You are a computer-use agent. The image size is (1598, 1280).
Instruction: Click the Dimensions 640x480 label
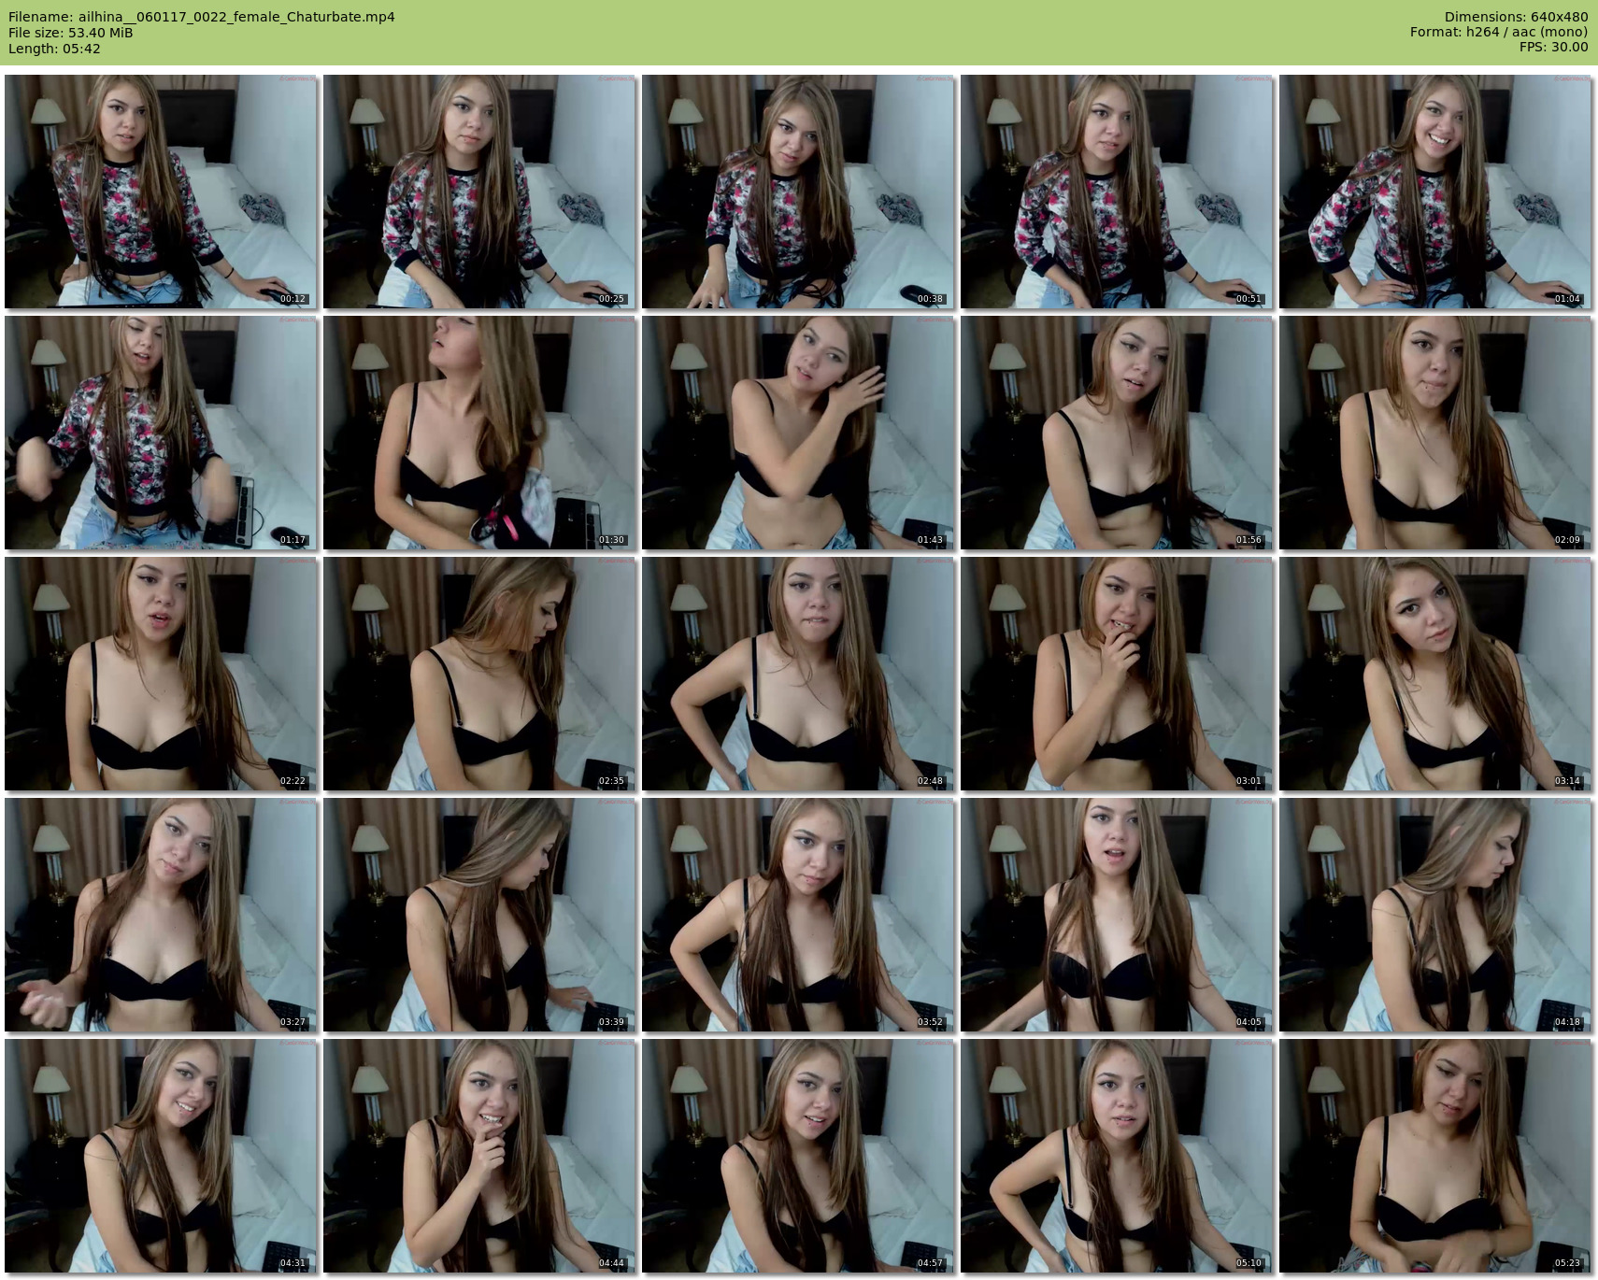1516,17
